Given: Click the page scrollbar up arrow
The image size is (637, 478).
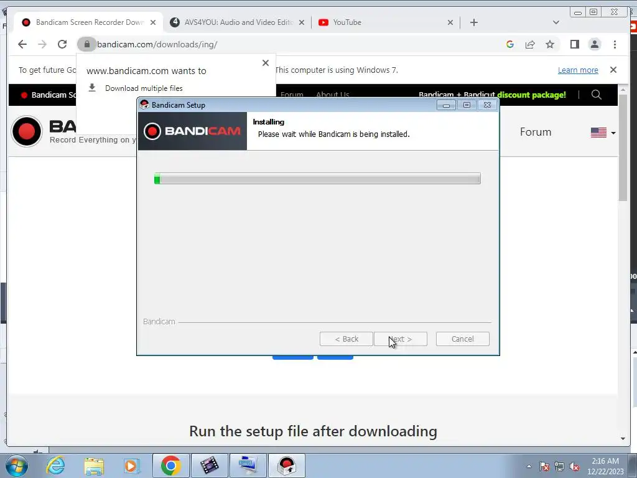Looking at the screenshot, I should point(623,89).
